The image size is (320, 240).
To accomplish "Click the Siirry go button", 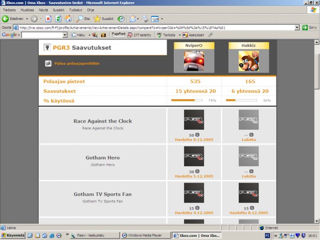I will pos(310,28).
